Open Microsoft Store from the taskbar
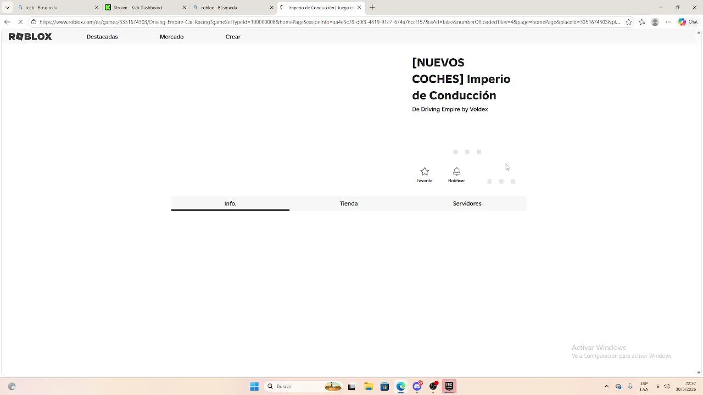This screenshot has height=395, width=703. tap(384, 386)
